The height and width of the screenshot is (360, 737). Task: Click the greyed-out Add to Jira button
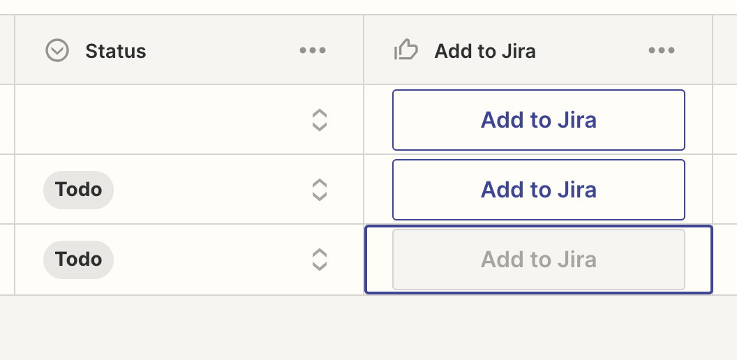538,260
